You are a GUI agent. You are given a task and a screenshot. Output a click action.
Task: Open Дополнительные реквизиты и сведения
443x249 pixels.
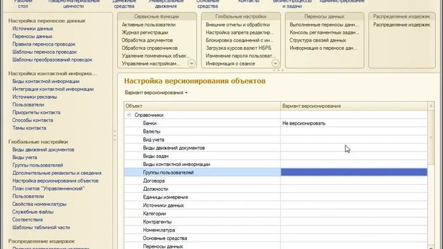[57, 173]
